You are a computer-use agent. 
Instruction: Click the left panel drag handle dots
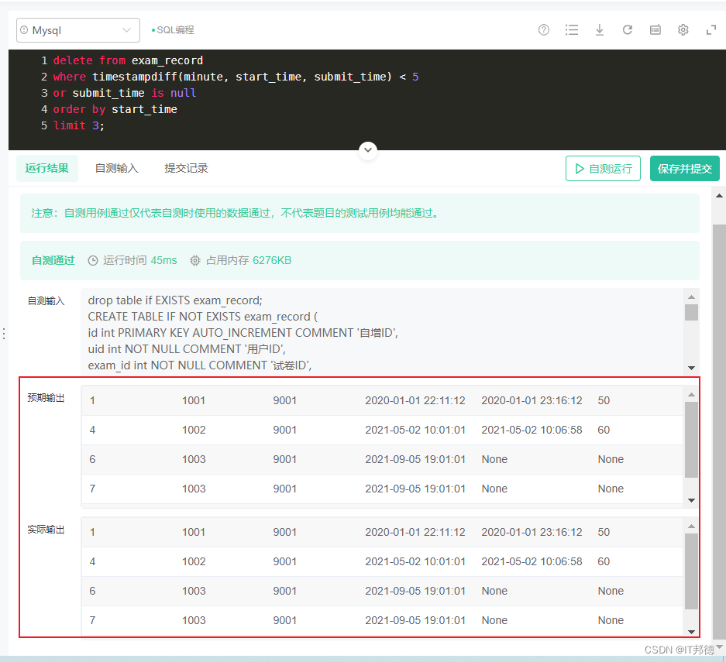[x=4, y=334]
